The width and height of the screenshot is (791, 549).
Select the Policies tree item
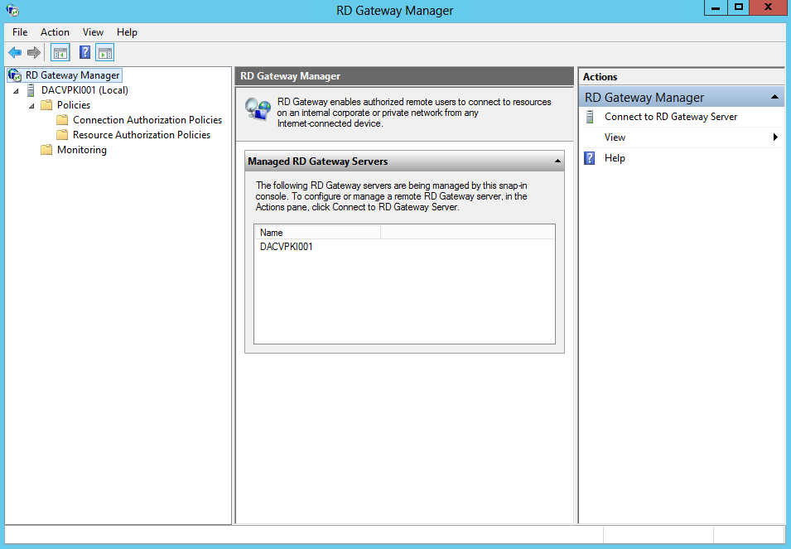[x=74, y=105]
